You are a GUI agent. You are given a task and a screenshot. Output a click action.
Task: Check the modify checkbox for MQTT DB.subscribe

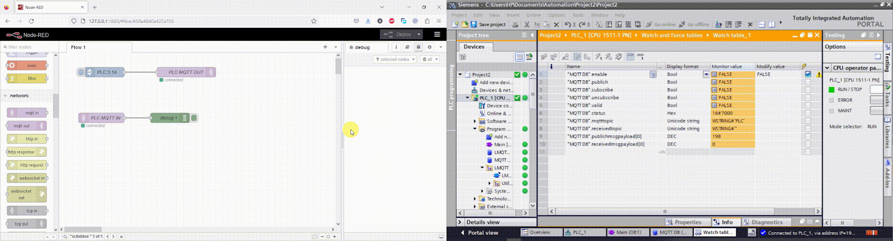(x=808, y=90)
